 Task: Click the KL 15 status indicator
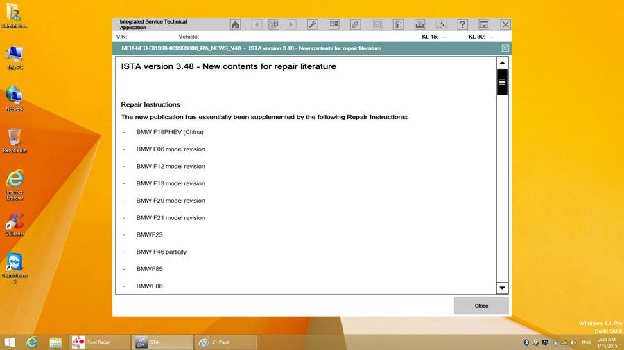point(434,37)
